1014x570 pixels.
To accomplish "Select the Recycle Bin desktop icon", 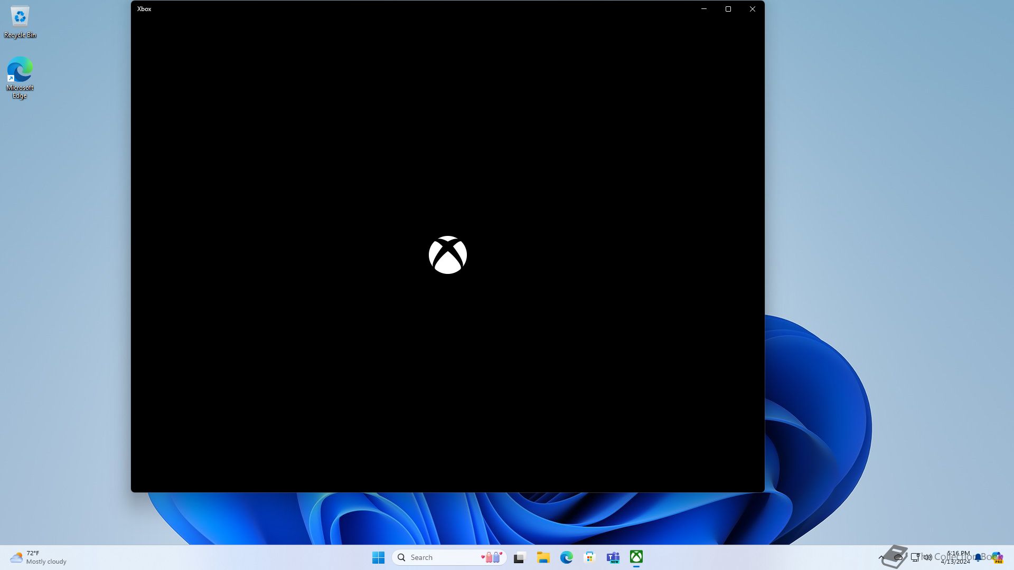I will [x=20, y=22].
